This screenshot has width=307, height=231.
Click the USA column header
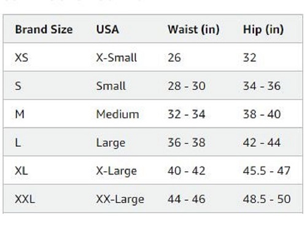[107, 29]
